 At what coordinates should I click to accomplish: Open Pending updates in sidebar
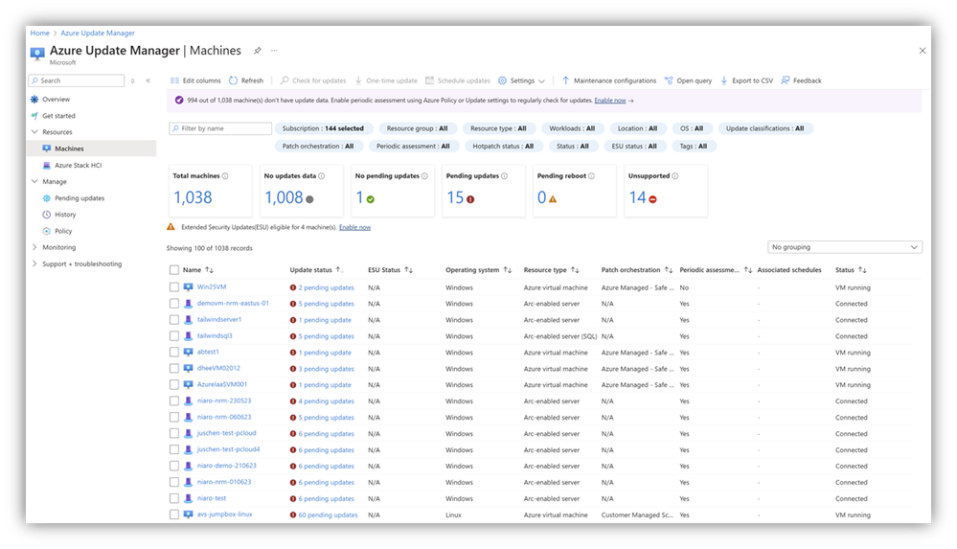pyautogui.click(x=80, y=198)
